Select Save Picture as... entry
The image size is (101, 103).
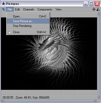[28, 21]
